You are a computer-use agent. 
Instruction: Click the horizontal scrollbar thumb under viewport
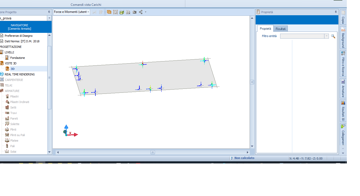coord(153,152)
